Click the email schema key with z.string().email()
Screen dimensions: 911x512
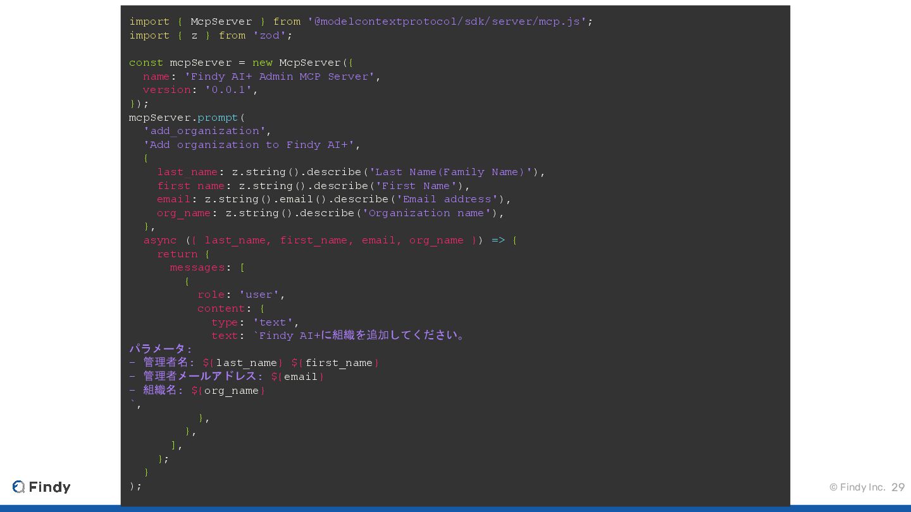(x=173, y=199)
